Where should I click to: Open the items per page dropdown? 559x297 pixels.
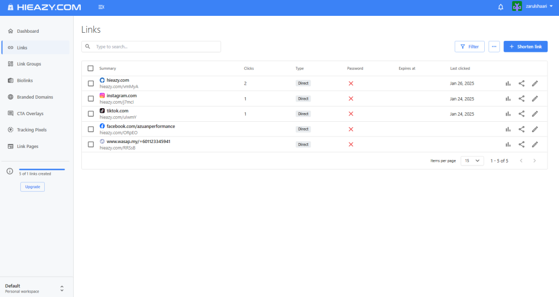click(472, 161)
